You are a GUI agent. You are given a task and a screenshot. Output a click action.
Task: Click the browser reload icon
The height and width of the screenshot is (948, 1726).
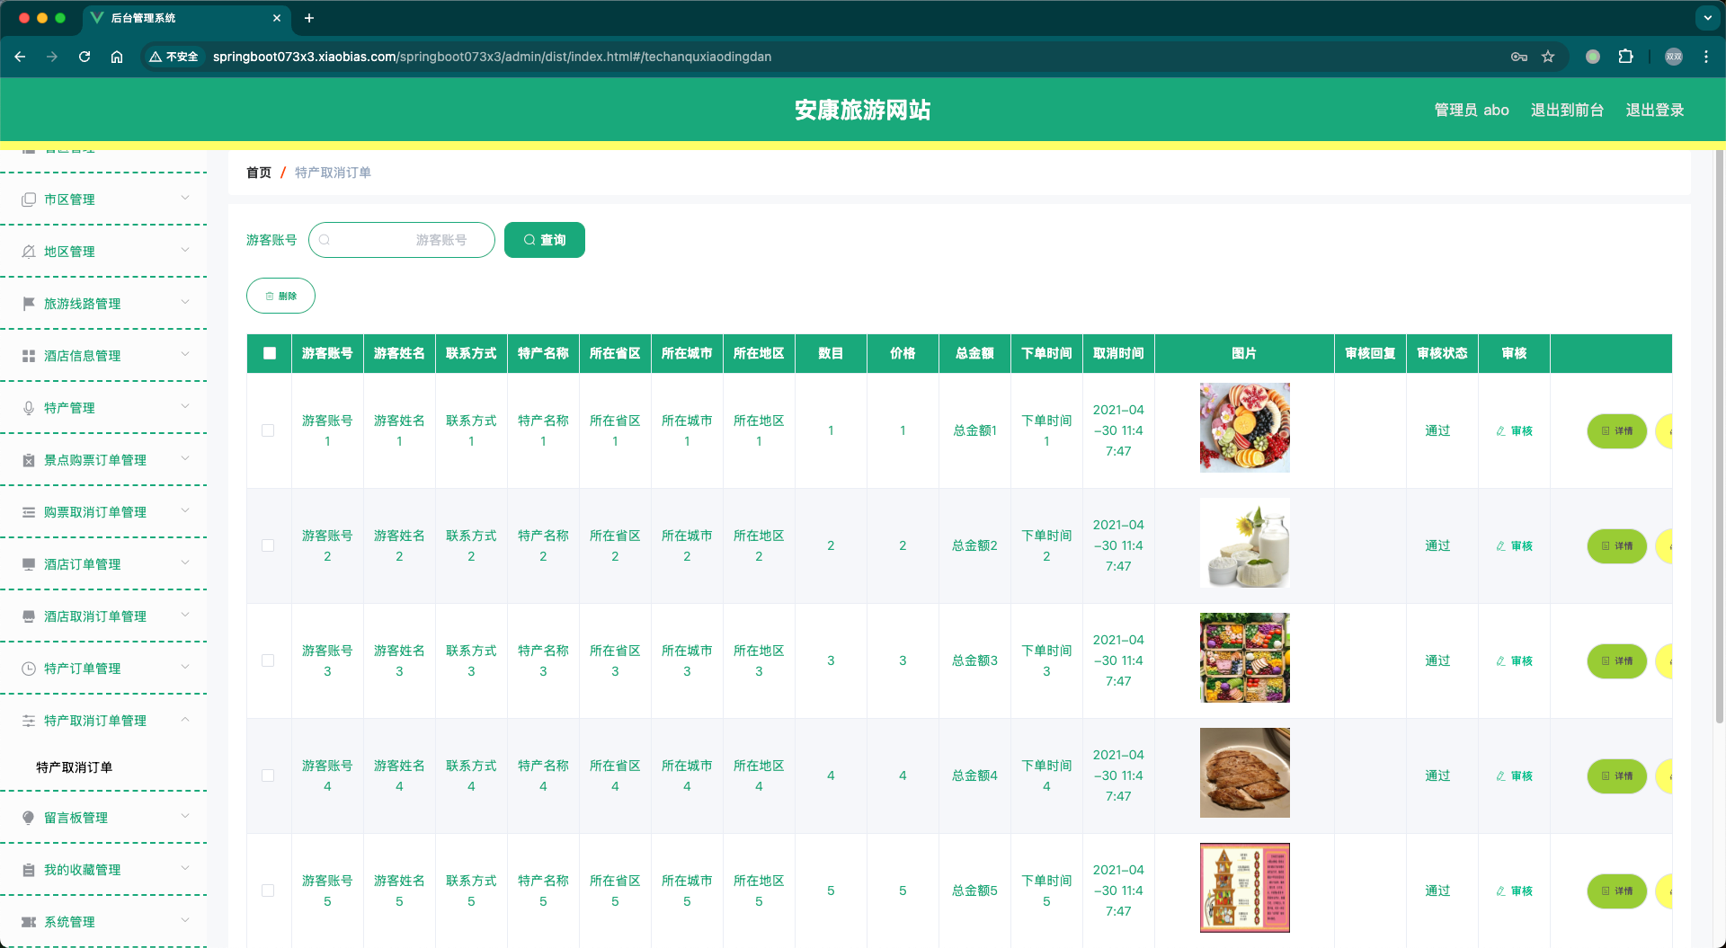(x=85, y=57)
